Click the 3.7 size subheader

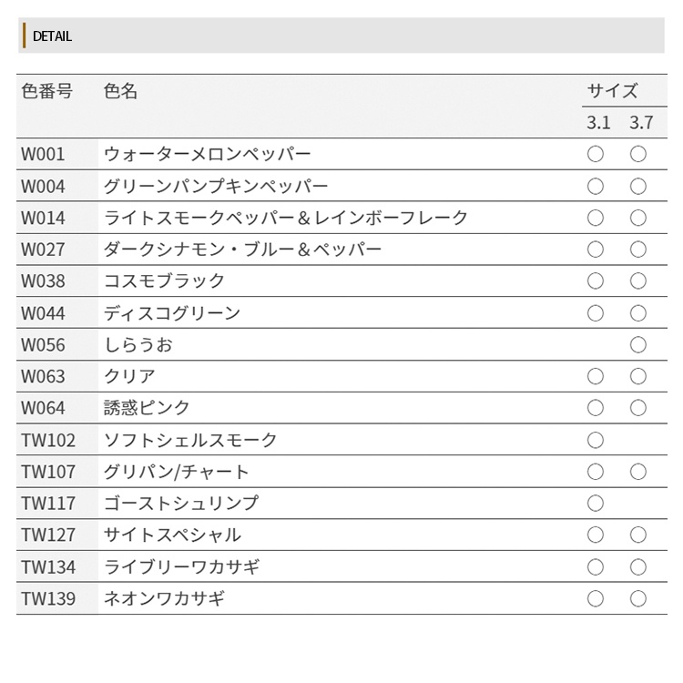pyautogui.click(x=641, y=122)
